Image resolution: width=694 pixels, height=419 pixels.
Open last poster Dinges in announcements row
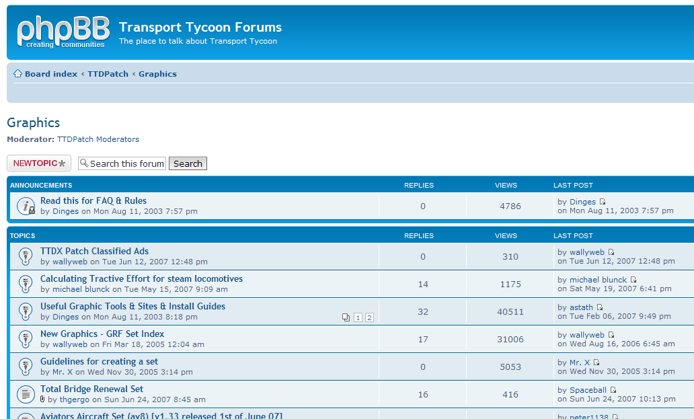click(582, 202)
